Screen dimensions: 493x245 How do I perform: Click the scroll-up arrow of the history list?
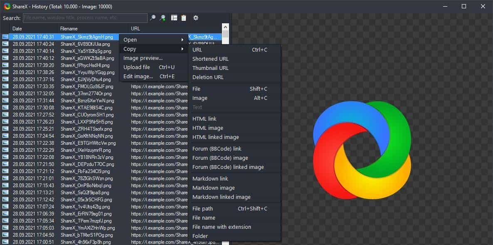[x=225, y=26]
